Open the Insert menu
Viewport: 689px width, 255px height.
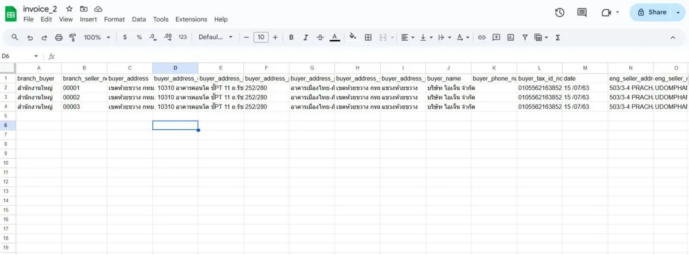point(88,19)
